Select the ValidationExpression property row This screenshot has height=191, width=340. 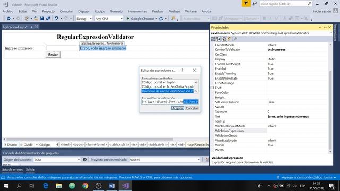pos(270,131)
